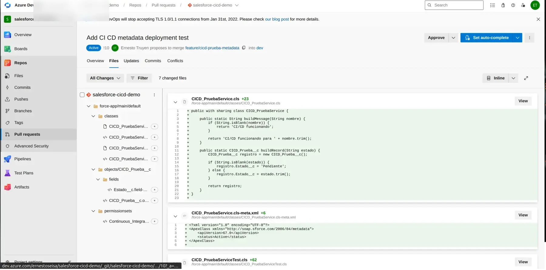Check the salesforce-cicd-demo root checkbox
Screen dimensions: 546x270
(x=82, y=95)
